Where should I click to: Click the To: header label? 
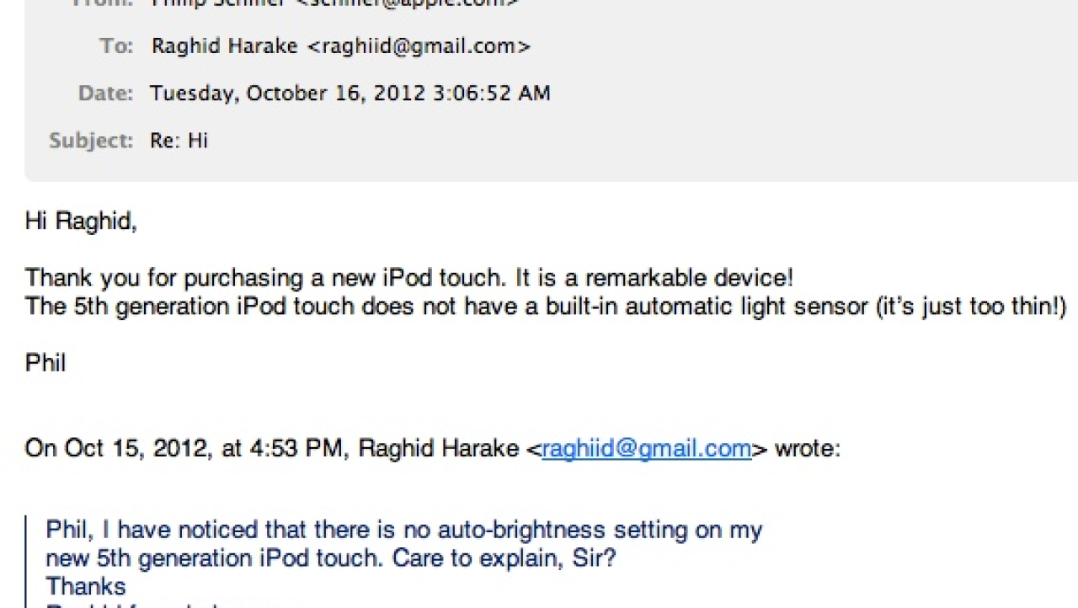(x=116, y=46)
